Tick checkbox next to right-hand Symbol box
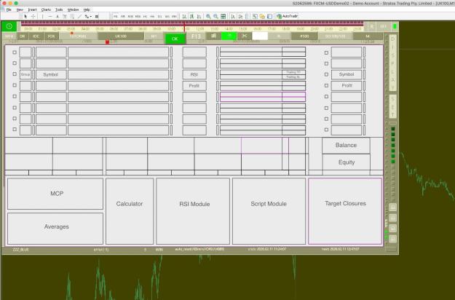The width and height of the screenshot is (455, 300). click(326, 74)
